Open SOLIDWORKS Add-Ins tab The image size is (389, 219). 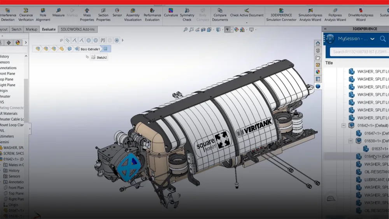pyautogui.click(x=78, y=29)
